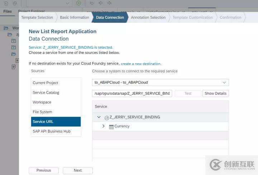Click the Z_JERRY_SERVICE_BINDING service icon
This screenshot has width=258, height=175.
click(x=107, y=118)
